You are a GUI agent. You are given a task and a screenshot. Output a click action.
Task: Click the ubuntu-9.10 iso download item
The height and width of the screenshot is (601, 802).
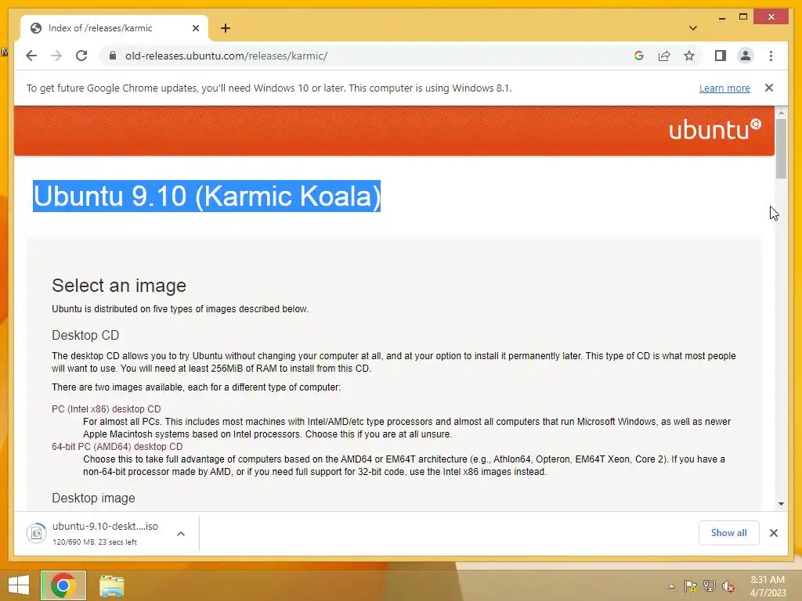pyautogui.click(x=107, y=534)
